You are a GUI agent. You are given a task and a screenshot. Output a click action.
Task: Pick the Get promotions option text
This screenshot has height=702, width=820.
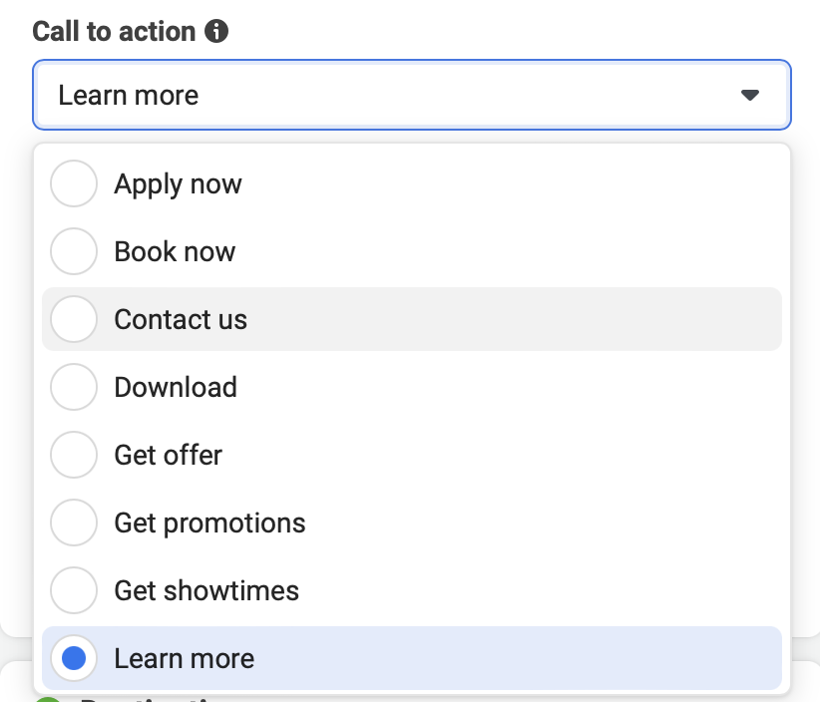(209, 524)
